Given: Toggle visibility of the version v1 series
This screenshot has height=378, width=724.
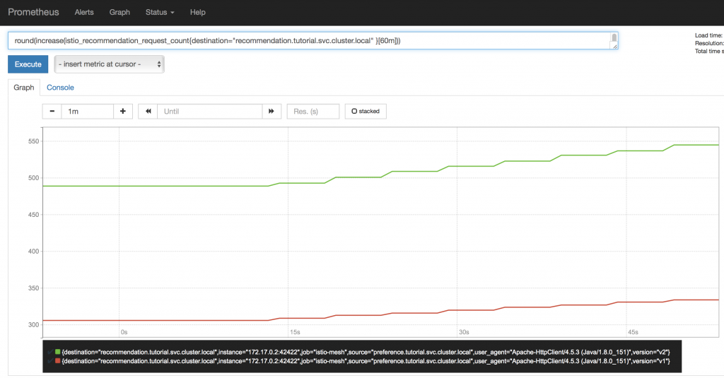Looking at the screenshot, I should pyautogui.click(x=354, y=361).
